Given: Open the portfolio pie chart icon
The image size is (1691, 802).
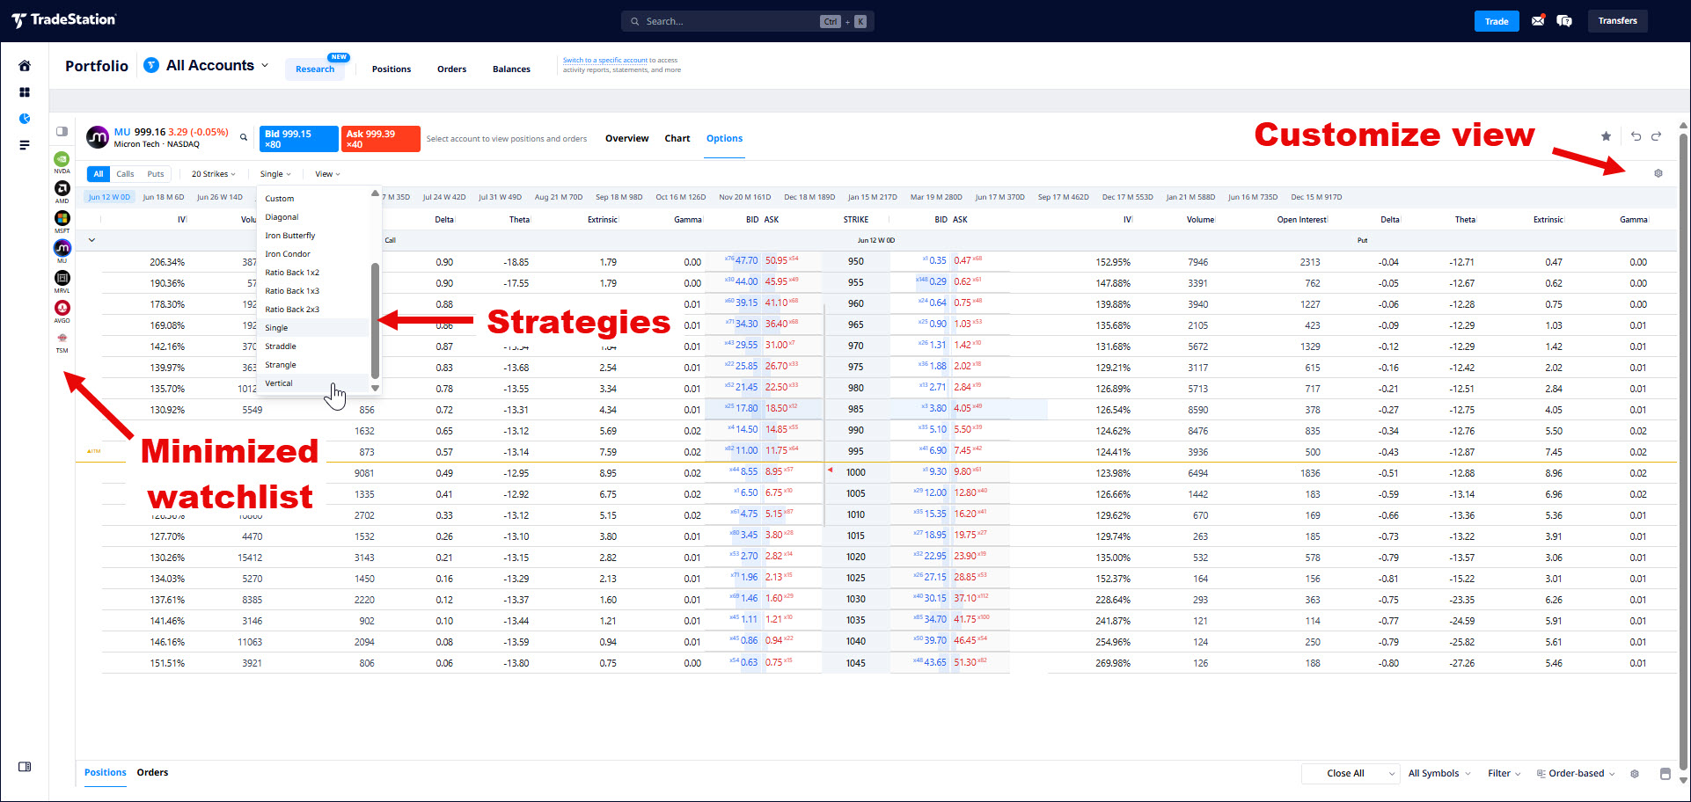Looking at the screenshot, I should tap(25, 119).
